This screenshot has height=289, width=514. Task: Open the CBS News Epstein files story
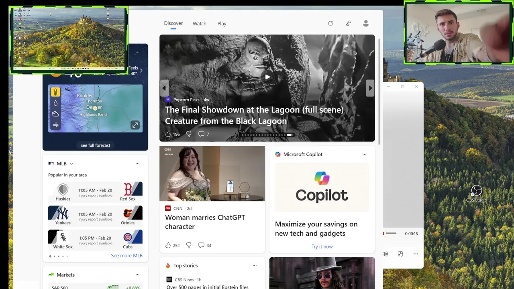pyautogui.click(x=207, y=287)
